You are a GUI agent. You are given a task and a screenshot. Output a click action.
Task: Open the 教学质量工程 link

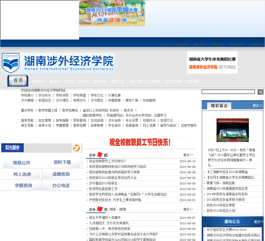48,110
